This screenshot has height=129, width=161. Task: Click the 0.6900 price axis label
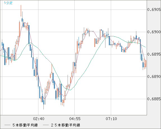click(x=154, y=32)
